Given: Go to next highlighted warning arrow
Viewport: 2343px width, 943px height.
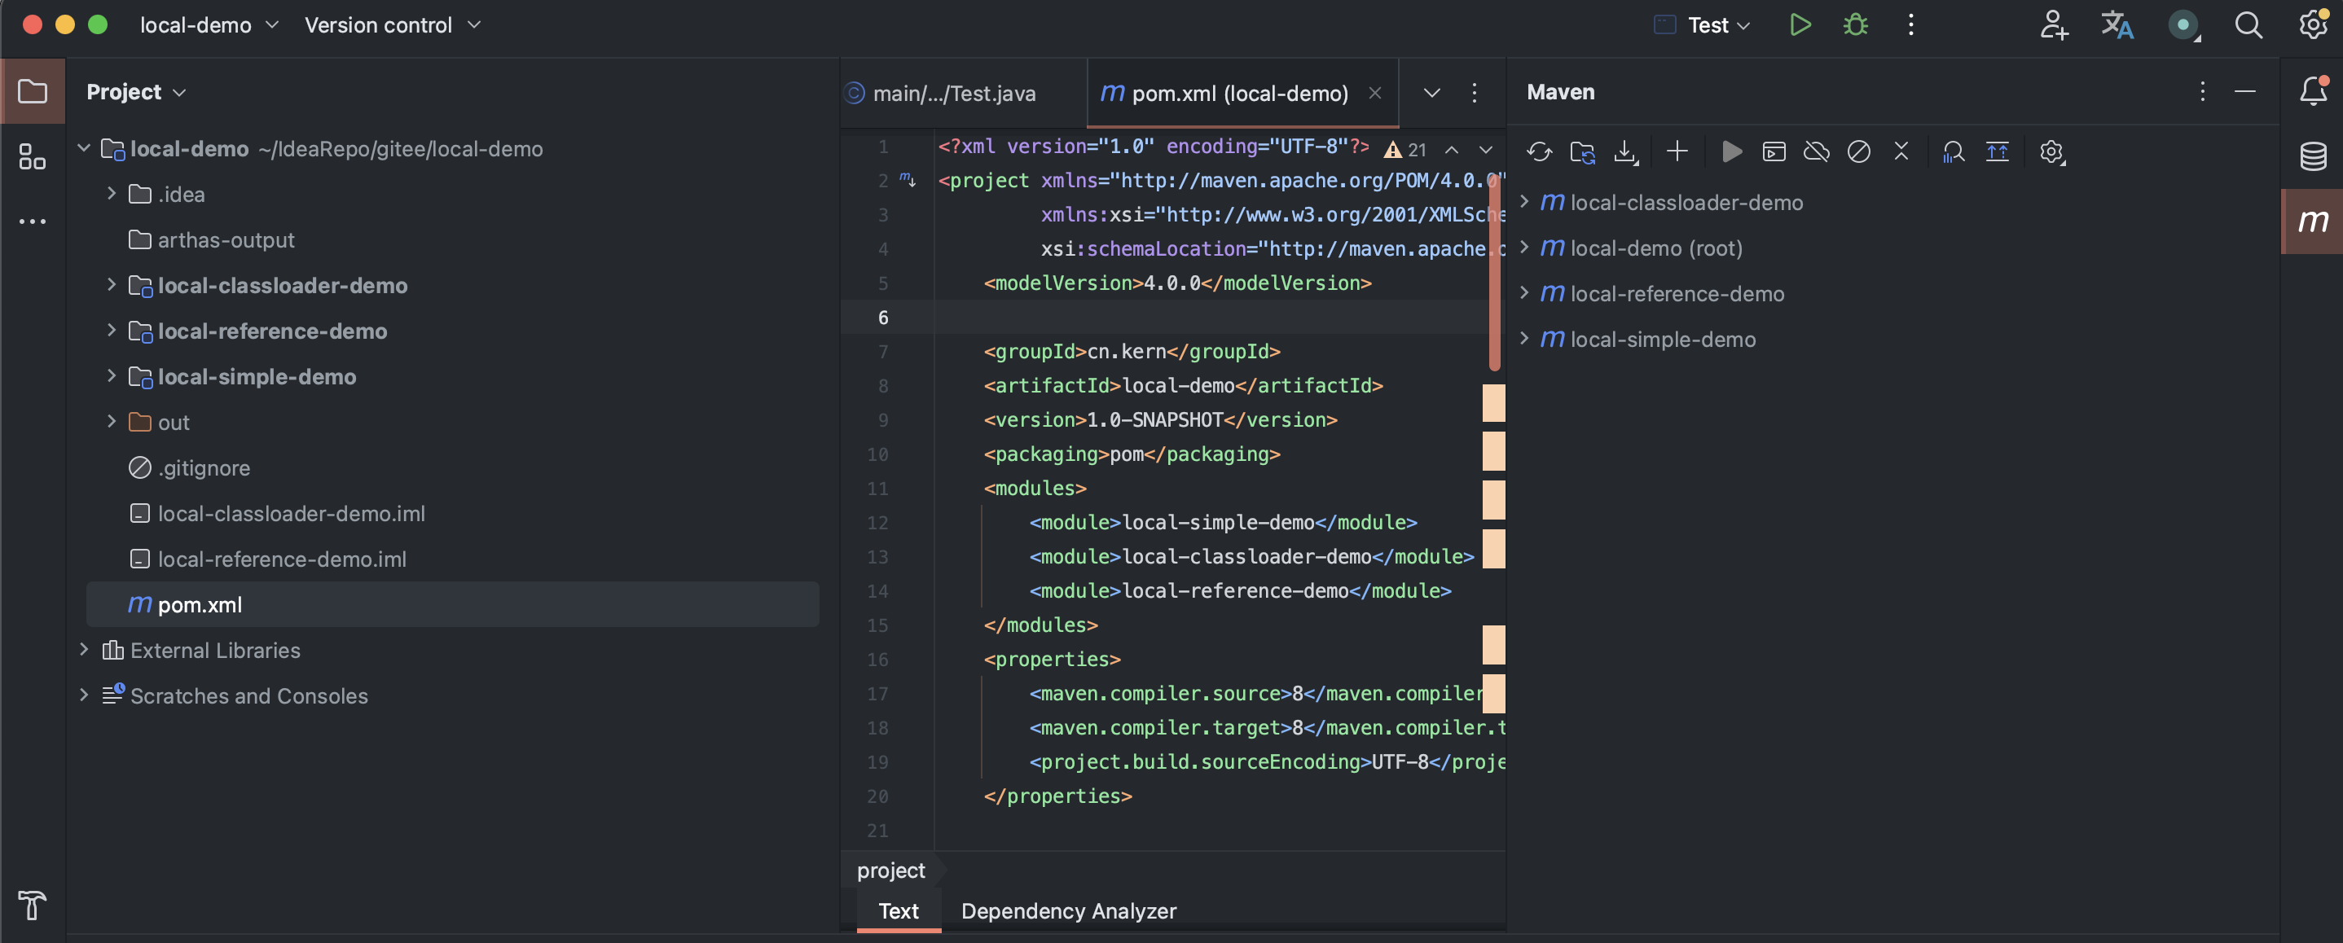Looking at the screenshot, I should point(1485,149).
